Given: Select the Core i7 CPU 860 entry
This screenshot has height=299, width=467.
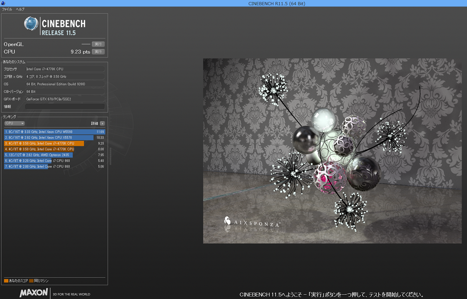Looking at the screenshot, I should click(x=54, y=166).
